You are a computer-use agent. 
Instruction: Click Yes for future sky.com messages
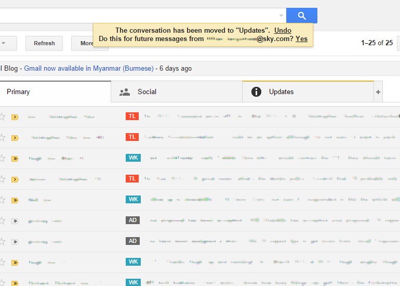301,39
